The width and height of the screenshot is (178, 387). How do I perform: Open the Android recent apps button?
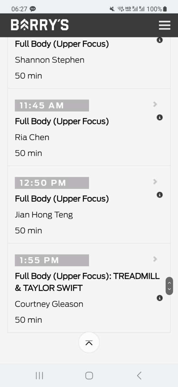point(39,375)
